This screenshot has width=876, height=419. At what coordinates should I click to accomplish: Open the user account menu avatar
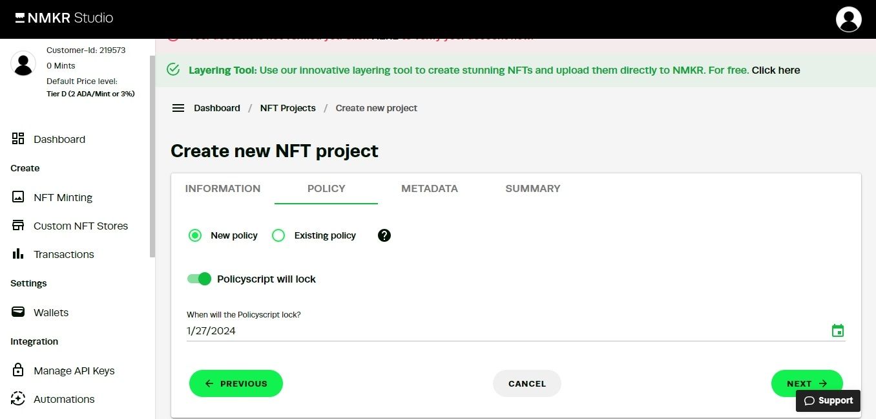point(848,19)
